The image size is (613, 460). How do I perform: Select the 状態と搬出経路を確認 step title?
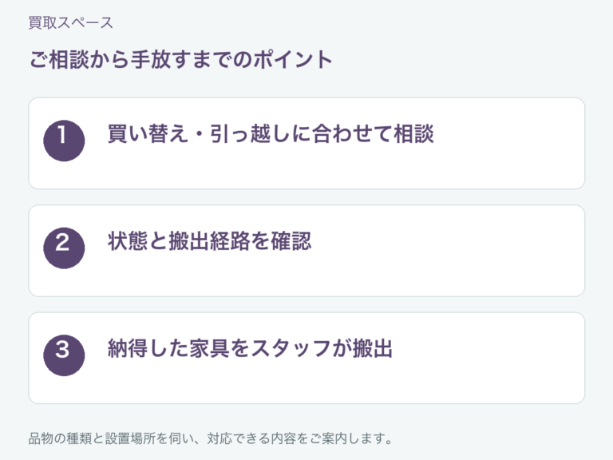point(210,241)
